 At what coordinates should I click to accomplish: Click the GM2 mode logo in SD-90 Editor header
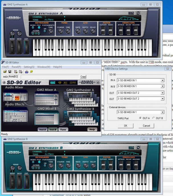(x=53, y=83)
